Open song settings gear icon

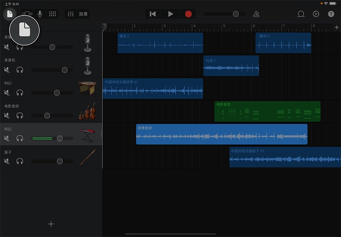click(316, 14)
